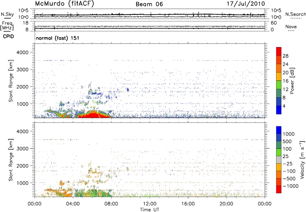This screenshot has width=306, height=212.
Task: Click the normal (fast) 151 text
Action: coord(58,38)
